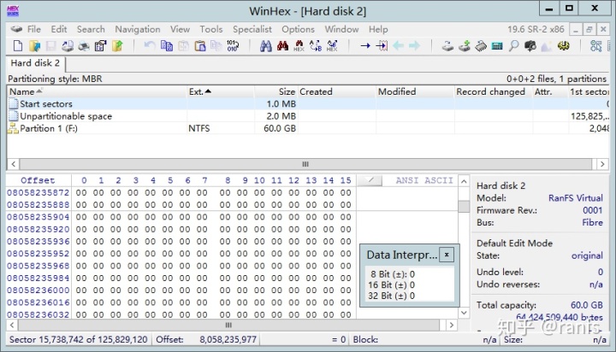616x352 pixels.
Task: Click the WinHex app icon in title bar
Action: pos(13,10)
